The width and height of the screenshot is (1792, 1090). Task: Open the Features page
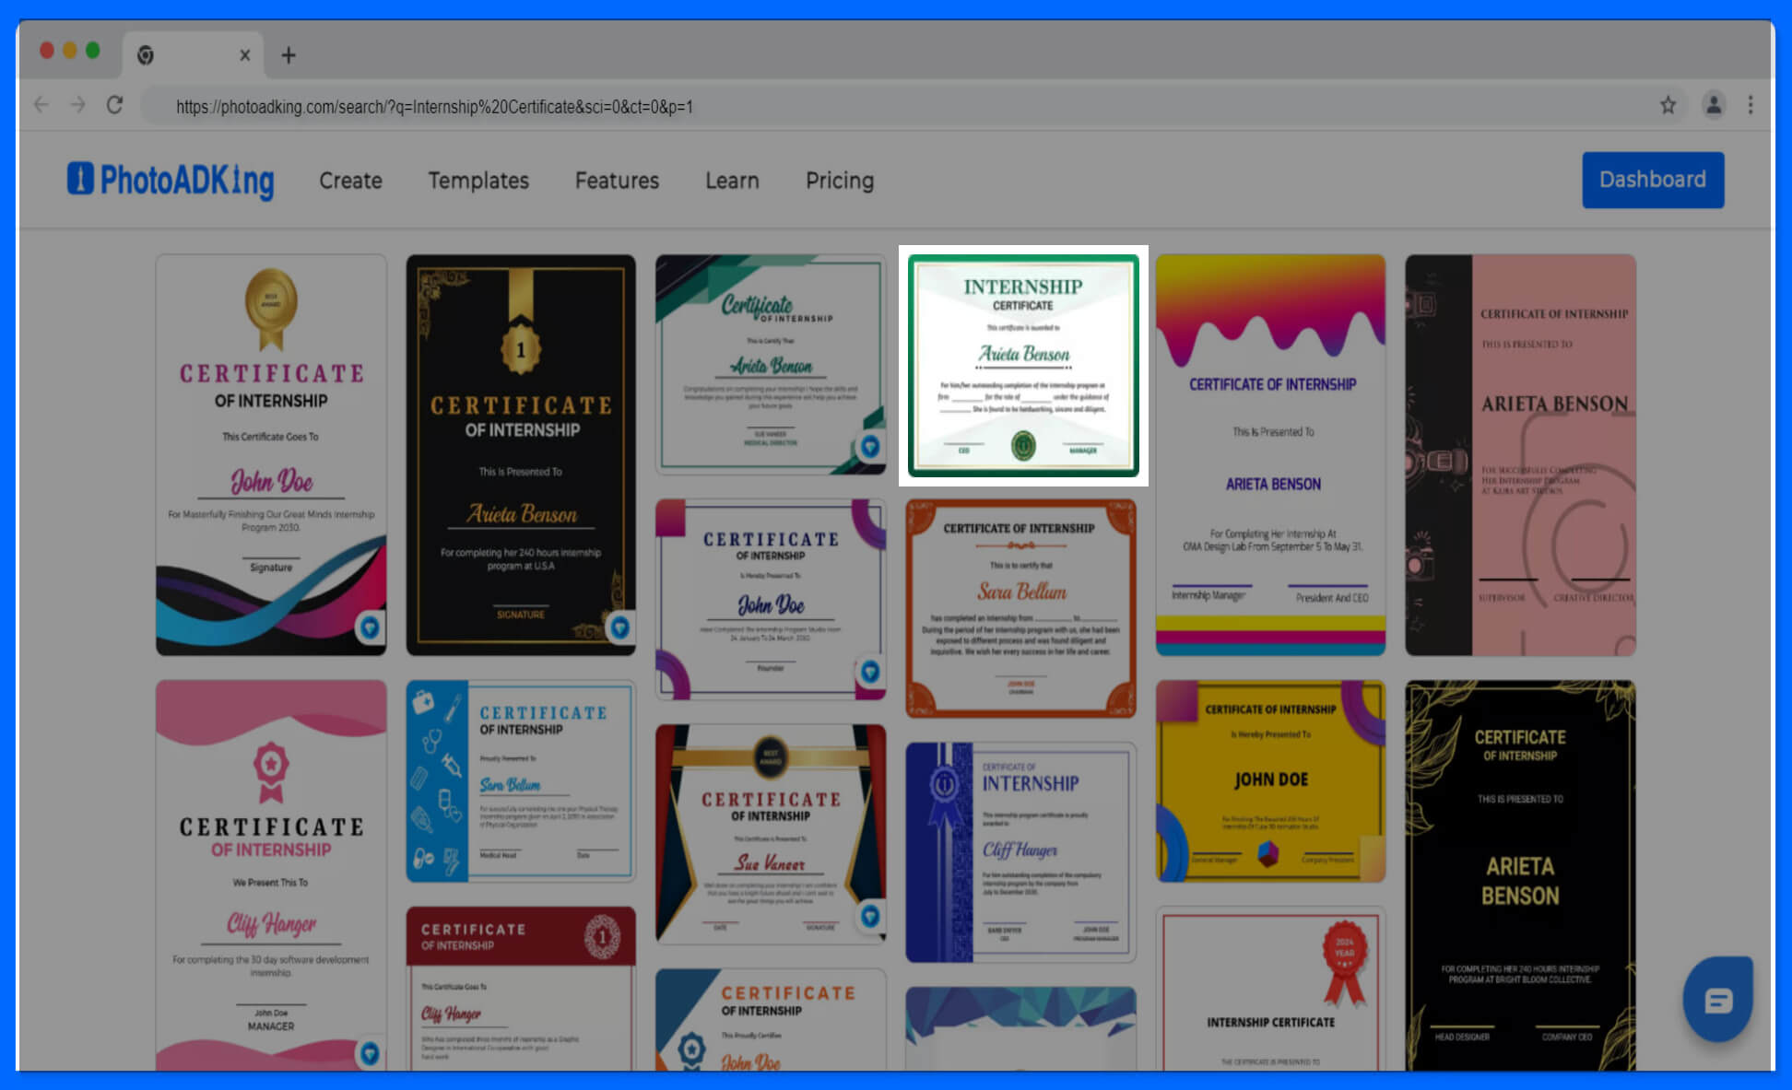point(617,180)
